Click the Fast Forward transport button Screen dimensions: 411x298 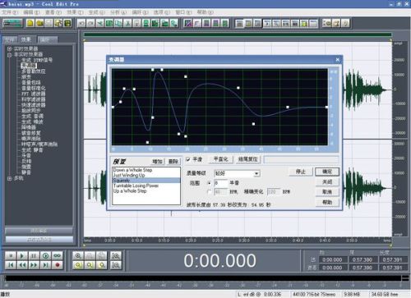[x=34, y=265]
